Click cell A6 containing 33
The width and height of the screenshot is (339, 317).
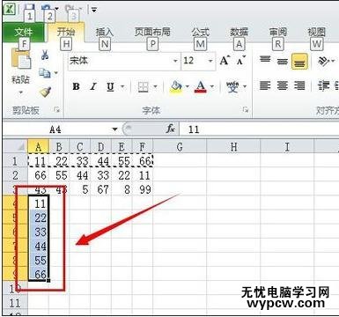coord(39,232)
